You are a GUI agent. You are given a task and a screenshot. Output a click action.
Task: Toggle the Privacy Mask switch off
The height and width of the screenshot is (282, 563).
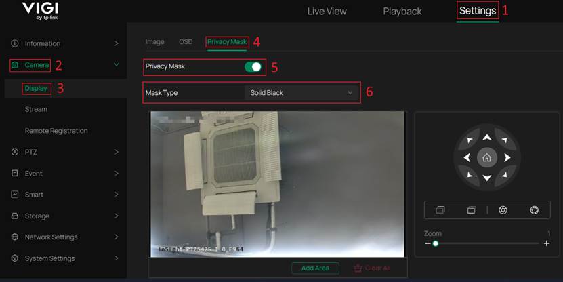coord(253,67)
